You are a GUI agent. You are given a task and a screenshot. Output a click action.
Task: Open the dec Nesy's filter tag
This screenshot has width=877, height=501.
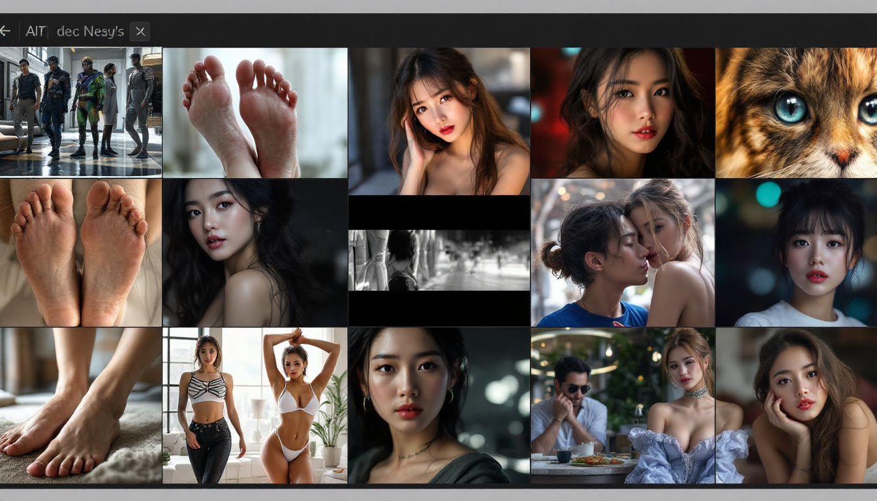90,31
